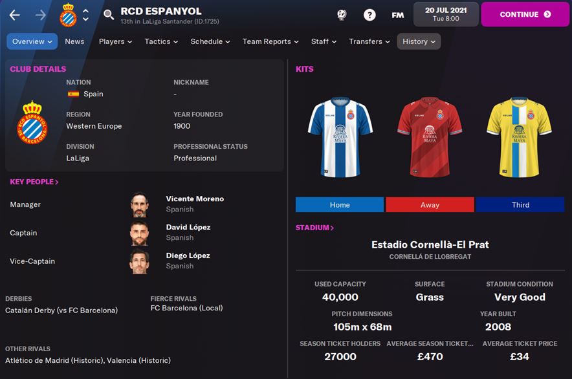The image size is (572, 379).
Task: Open the help question mark icon
Action: click(369, 15)
